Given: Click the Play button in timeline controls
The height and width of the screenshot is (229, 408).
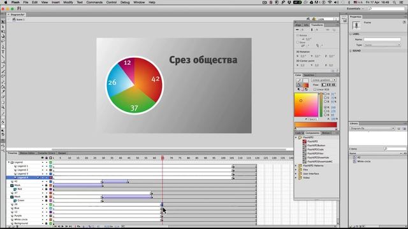Looking at the screenshot, I should (62, 226).
